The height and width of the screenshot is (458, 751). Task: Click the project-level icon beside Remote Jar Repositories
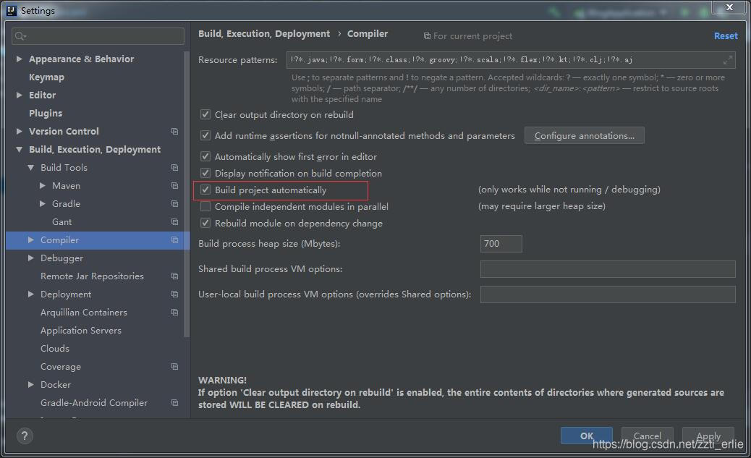click(174, 276)
